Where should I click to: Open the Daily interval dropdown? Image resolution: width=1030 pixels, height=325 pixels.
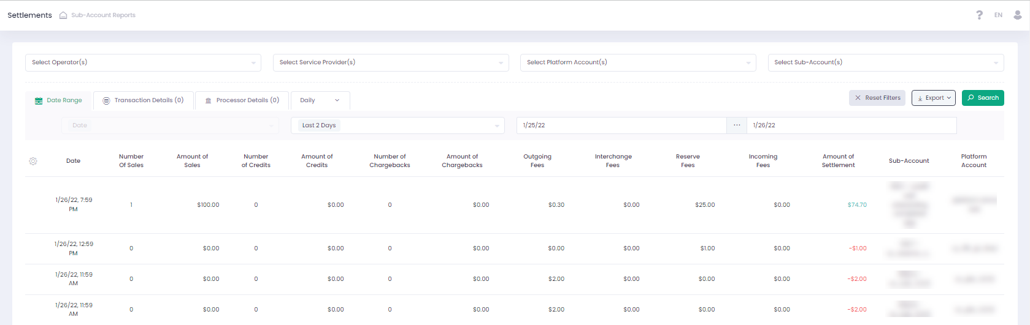[x=320, y=100]
